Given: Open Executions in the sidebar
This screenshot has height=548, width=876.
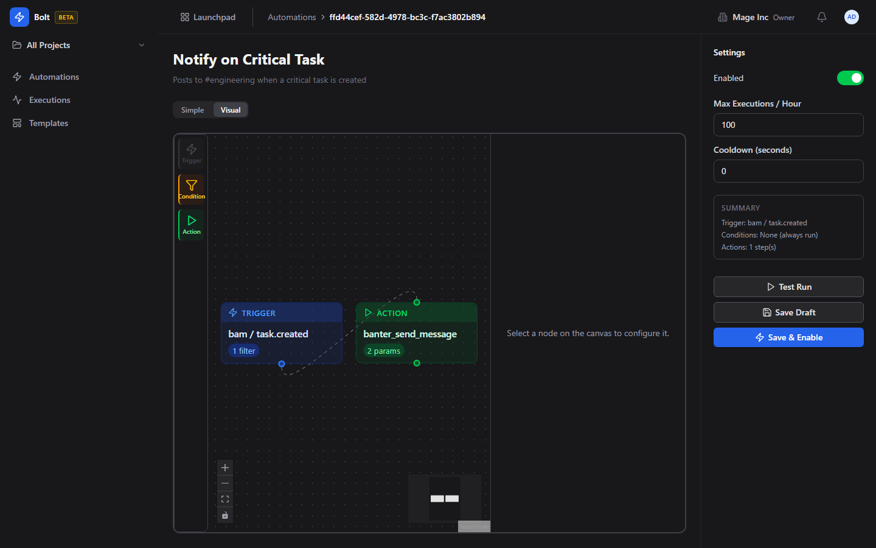Looking at the screenshot, I should pos(49,100).
